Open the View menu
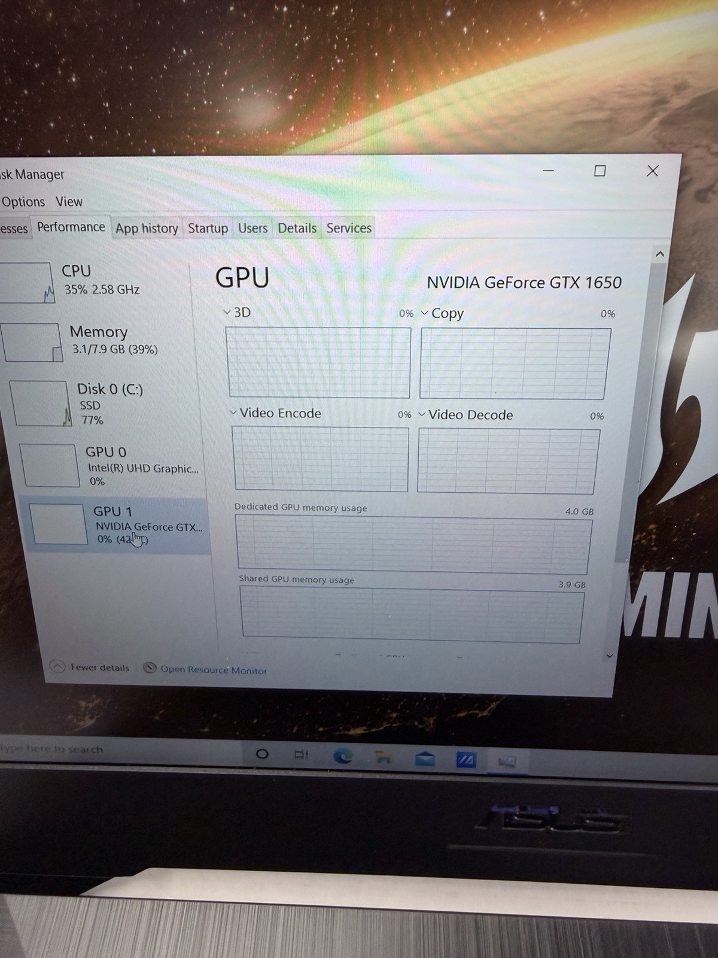This screenshot has height=958, width=718. point(69,202)
